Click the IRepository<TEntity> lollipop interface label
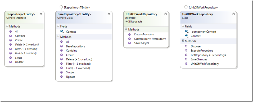253x102 pixels. point(77,7)
